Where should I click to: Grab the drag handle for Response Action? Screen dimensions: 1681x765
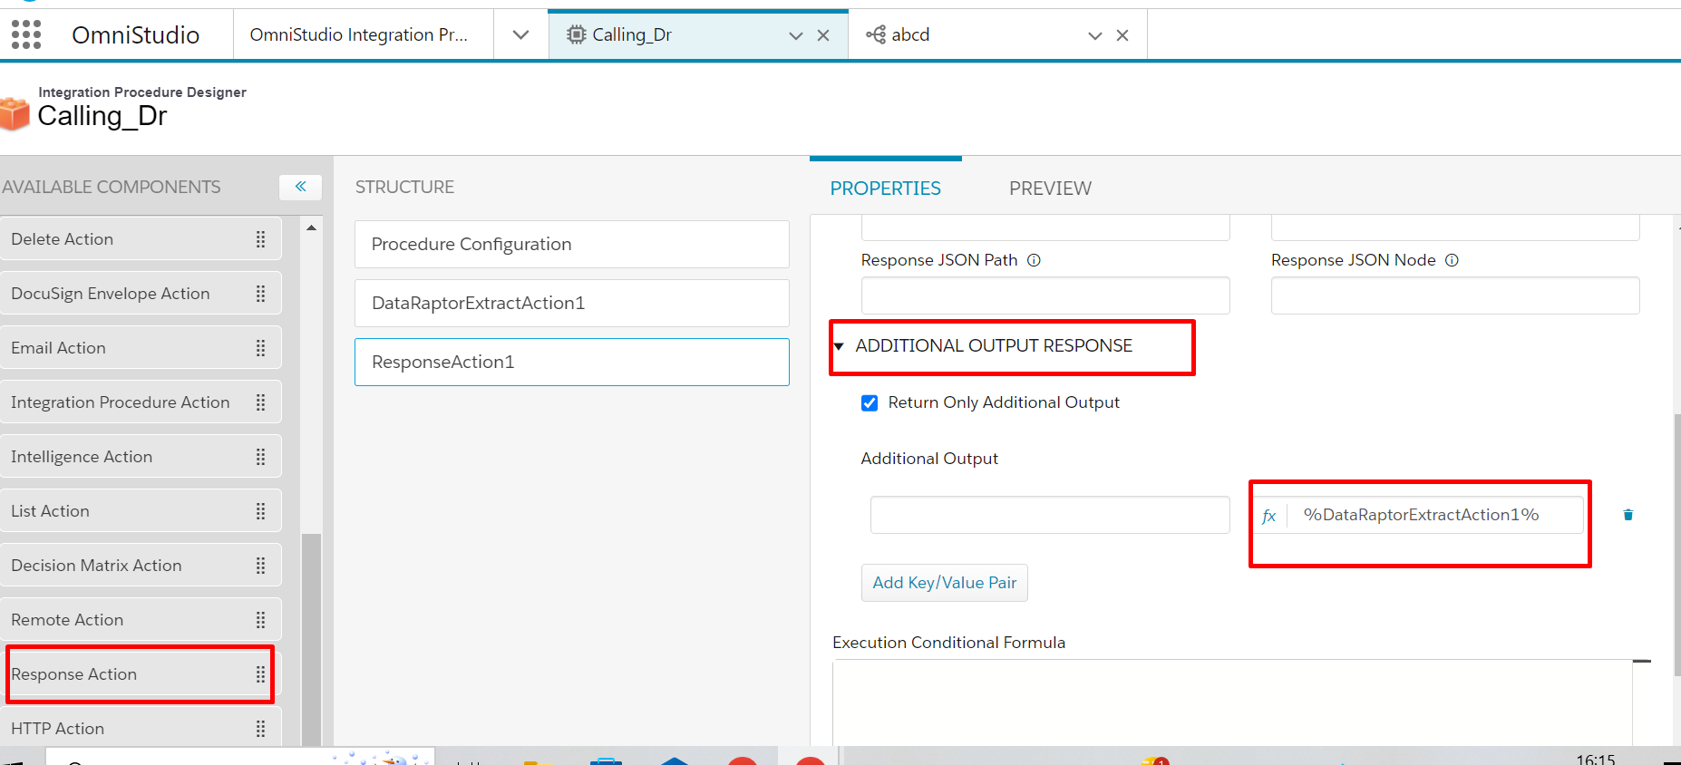coord(260,674)
